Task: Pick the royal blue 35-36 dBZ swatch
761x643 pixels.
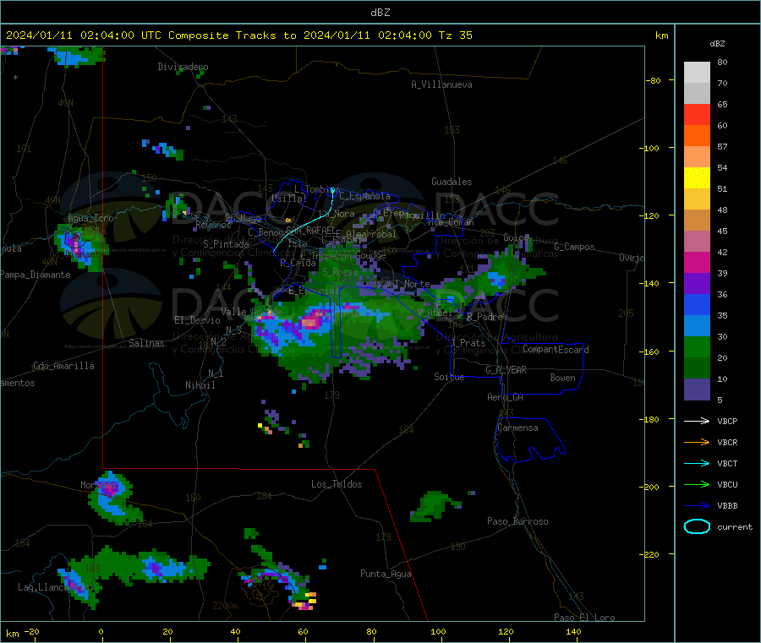Action: coord(697,304)
